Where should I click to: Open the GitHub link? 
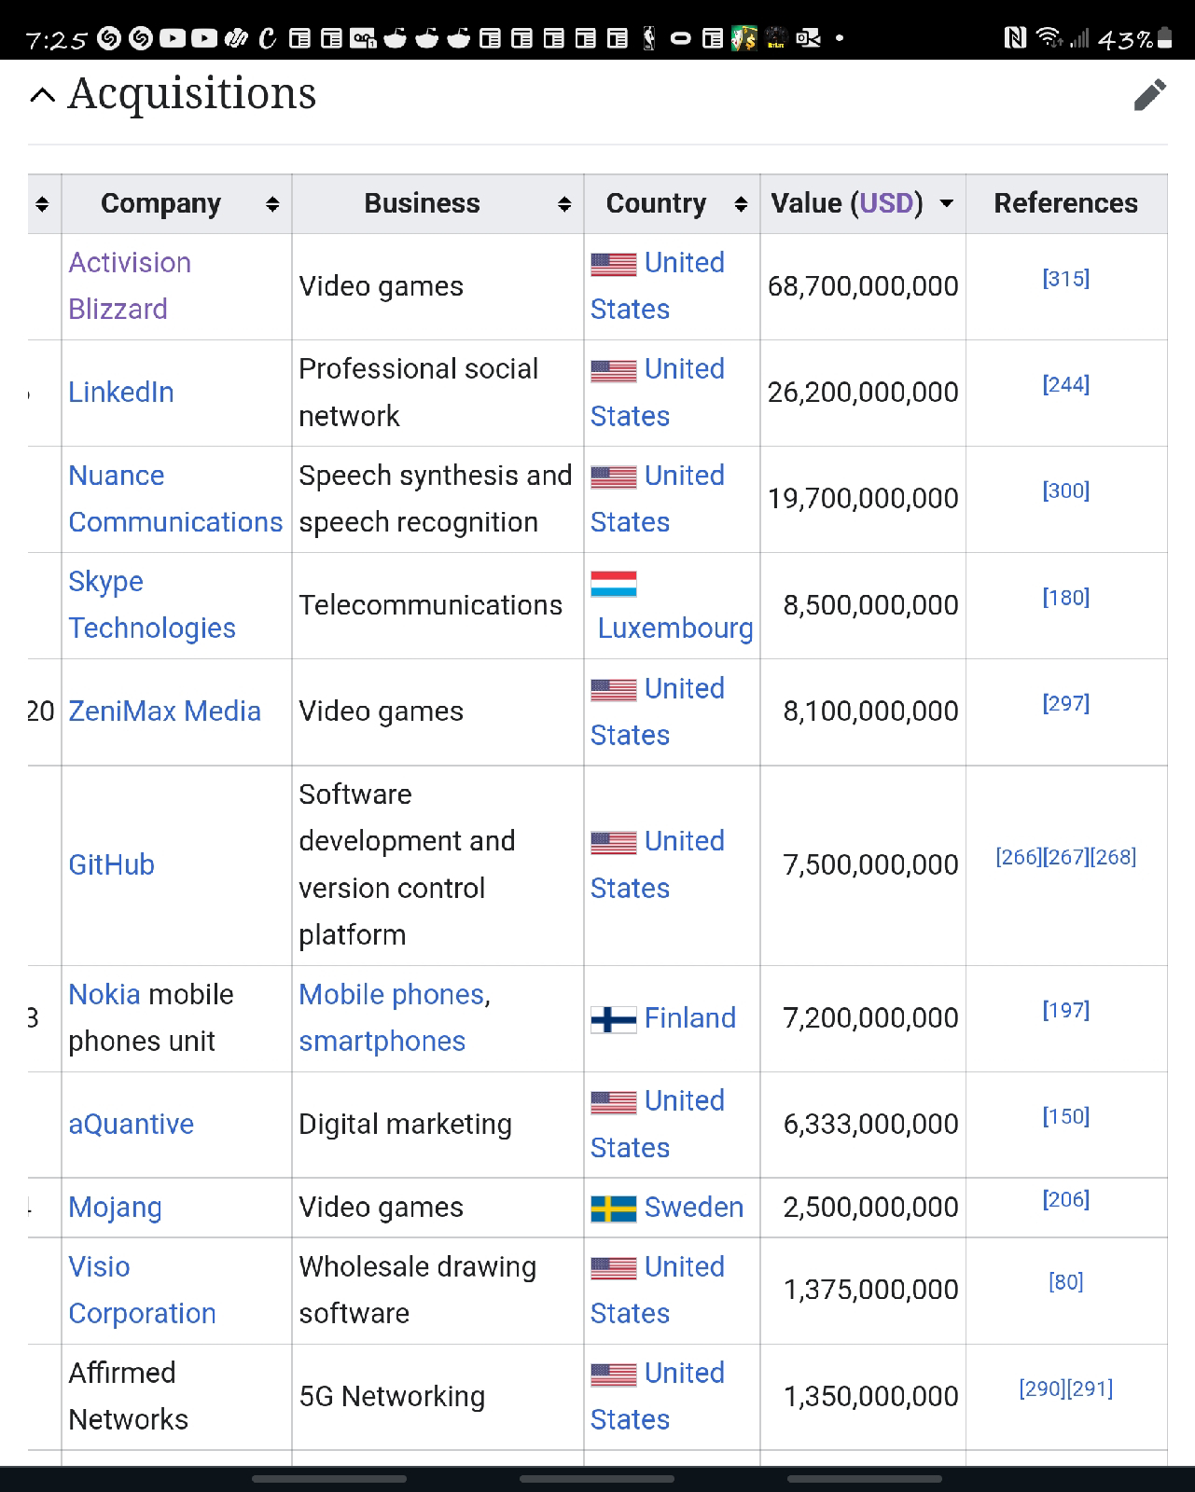[111, 864]
